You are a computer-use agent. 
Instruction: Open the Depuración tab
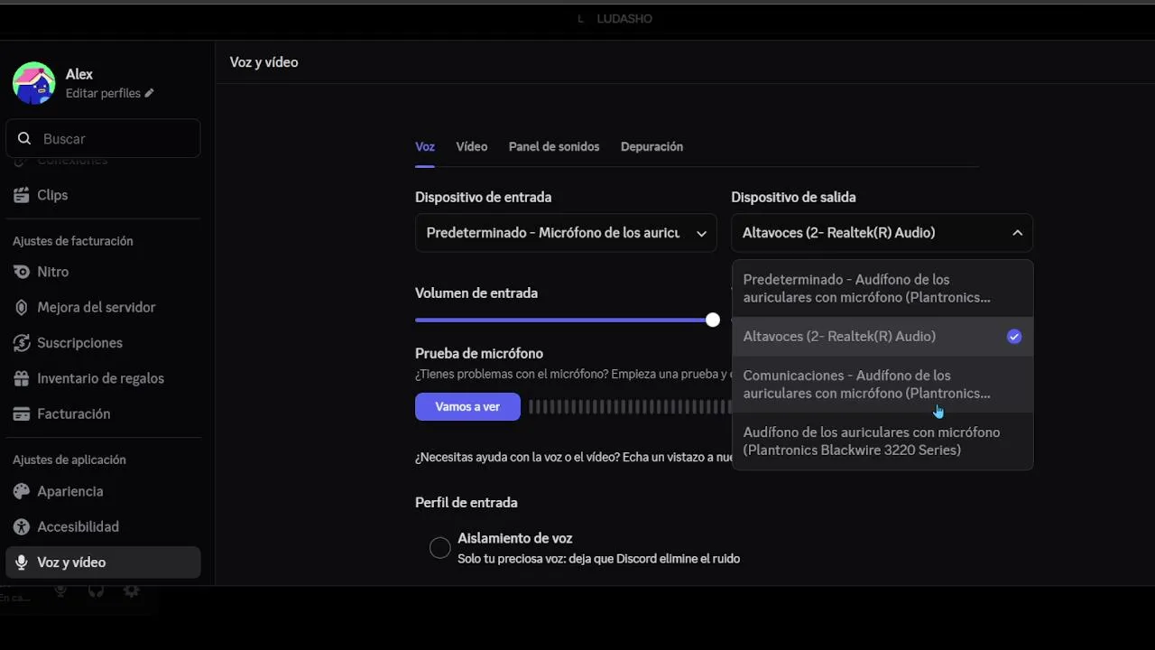651,146
